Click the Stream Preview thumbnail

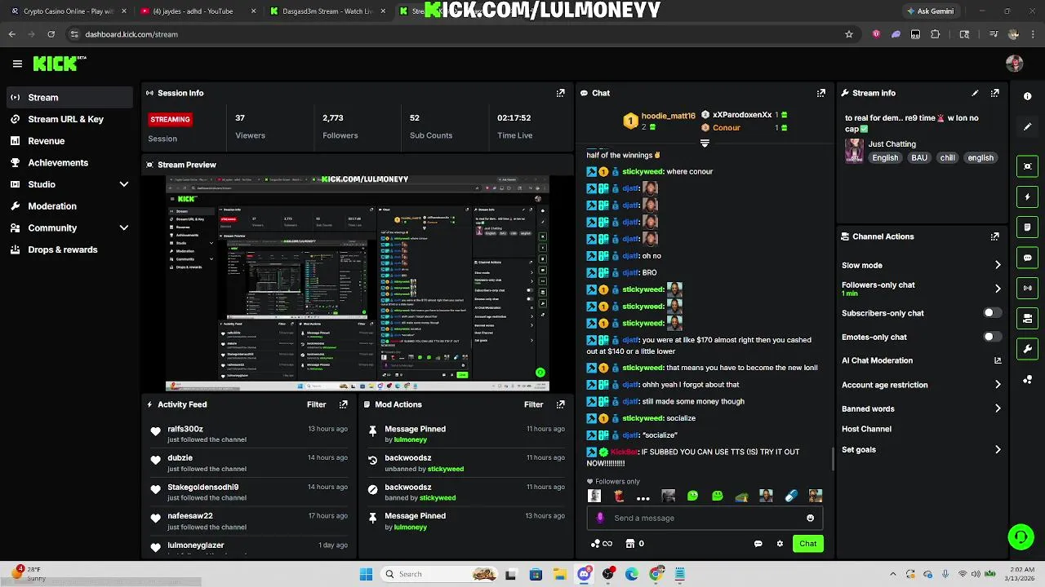click(357, 283)
